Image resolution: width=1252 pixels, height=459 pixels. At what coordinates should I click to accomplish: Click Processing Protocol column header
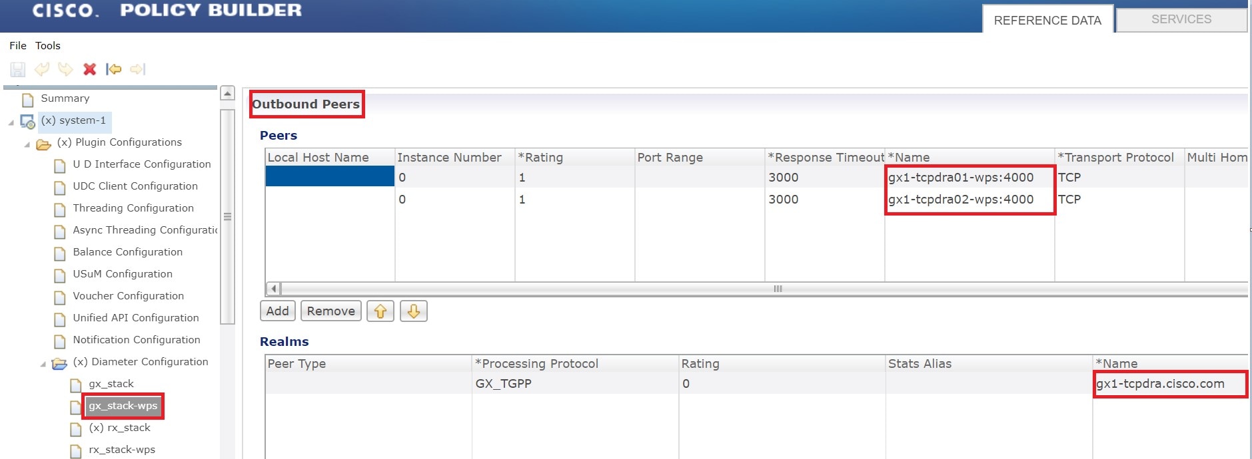coord(575,364)
